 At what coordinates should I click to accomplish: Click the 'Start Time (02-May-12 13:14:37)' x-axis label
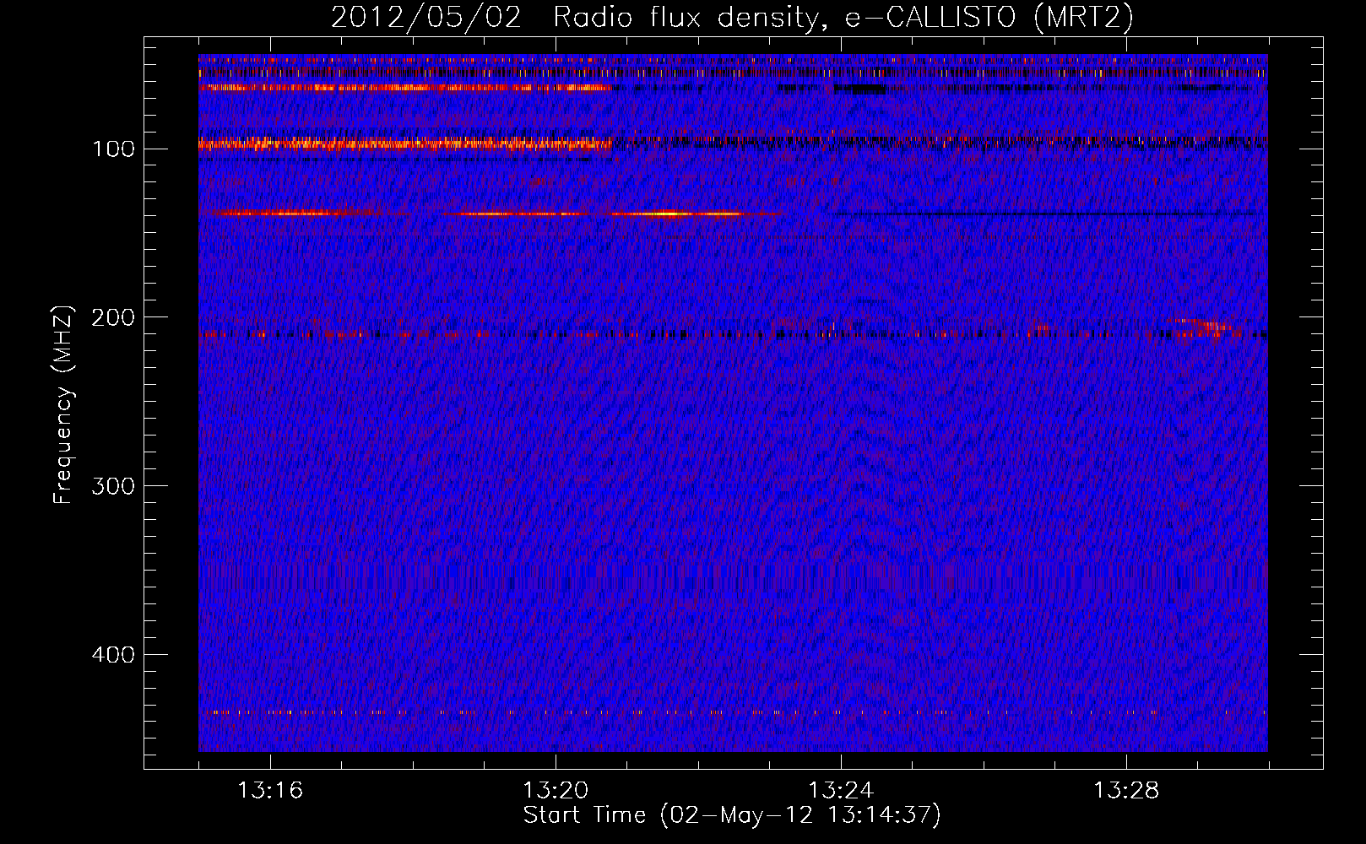732,815
